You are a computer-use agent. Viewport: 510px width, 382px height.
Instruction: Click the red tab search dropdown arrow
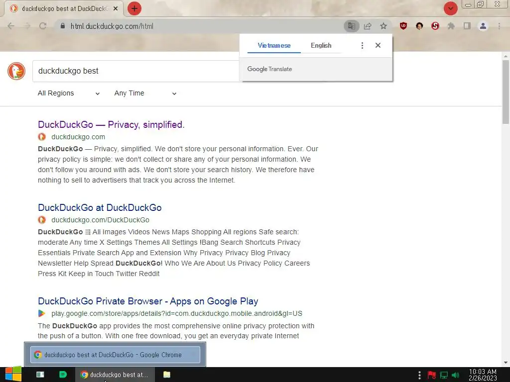click(x=450, y=8)
